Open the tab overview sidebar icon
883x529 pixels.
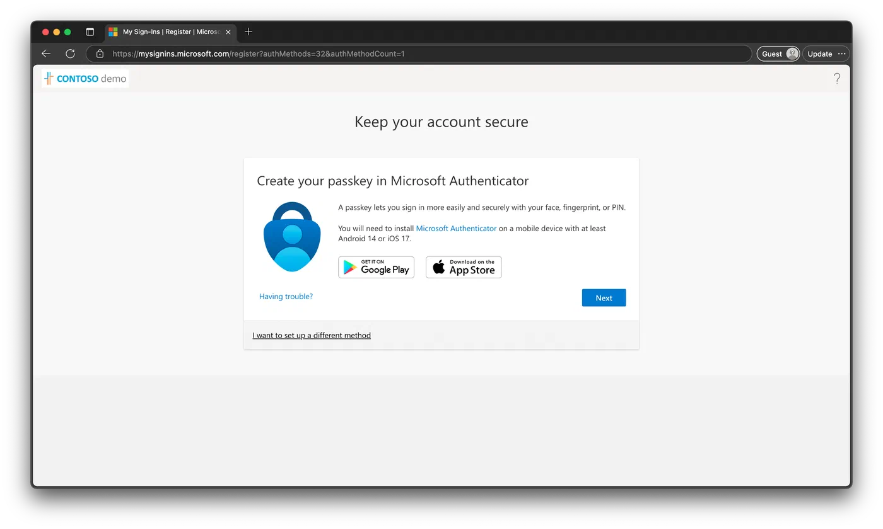(90, 31)
